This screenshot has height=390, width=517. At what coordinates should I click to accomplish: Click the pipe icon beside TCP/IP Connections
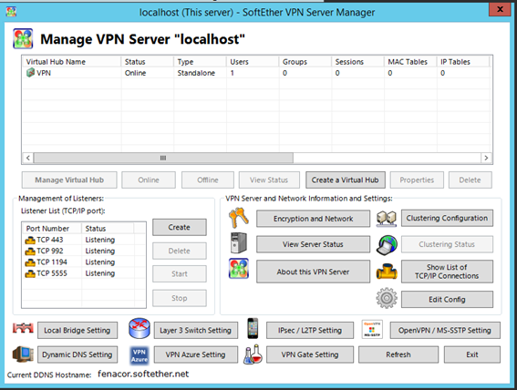[387, 272]
